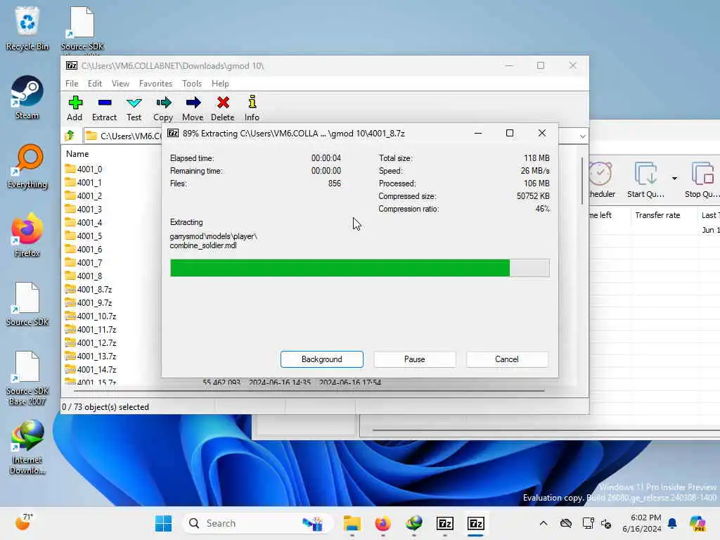Select folder 4001_4

(x=83, y=222)
